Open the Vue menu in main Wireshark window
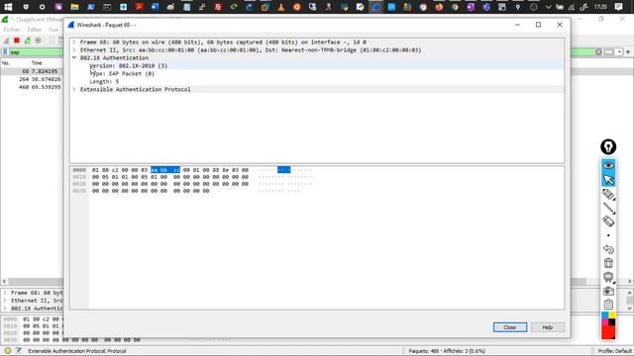 (53, 30)
